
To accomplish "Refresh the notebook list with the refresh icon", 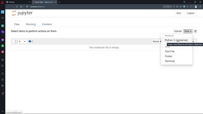I will (195, 31).
